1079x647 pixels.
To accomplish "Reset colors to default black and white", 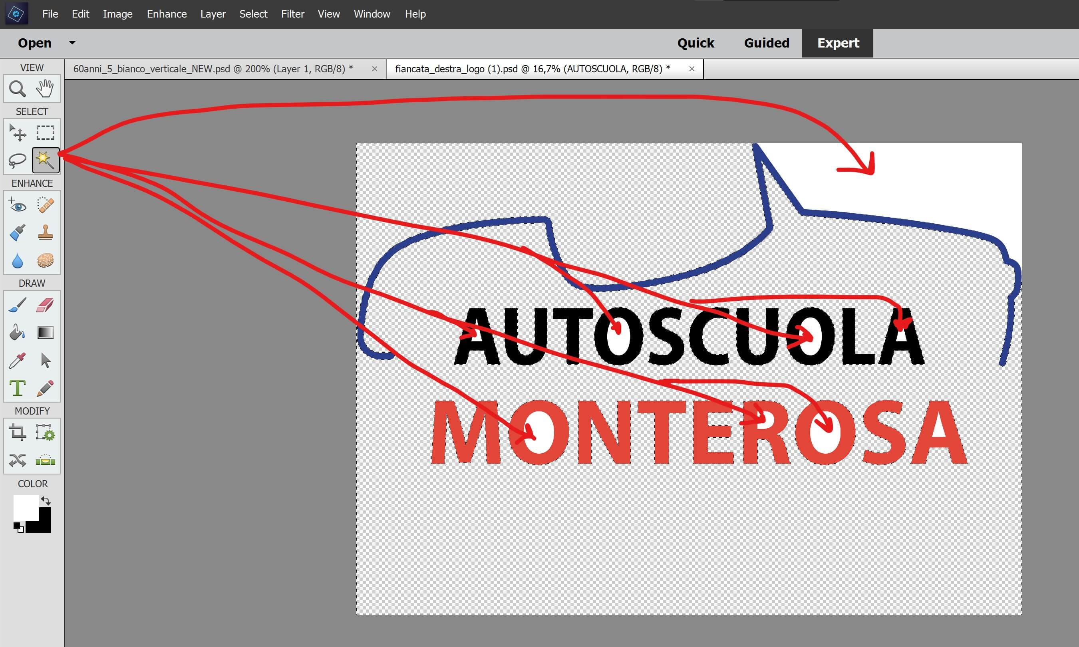I will [19, 528].
